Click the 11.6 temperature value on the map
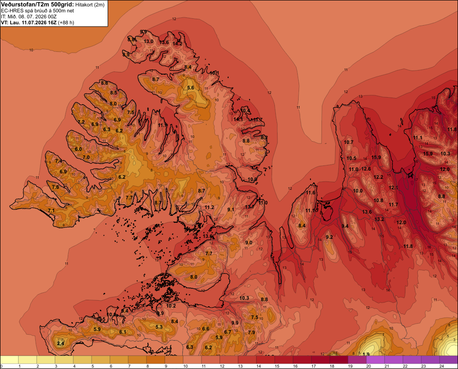 tap(311, 193)
